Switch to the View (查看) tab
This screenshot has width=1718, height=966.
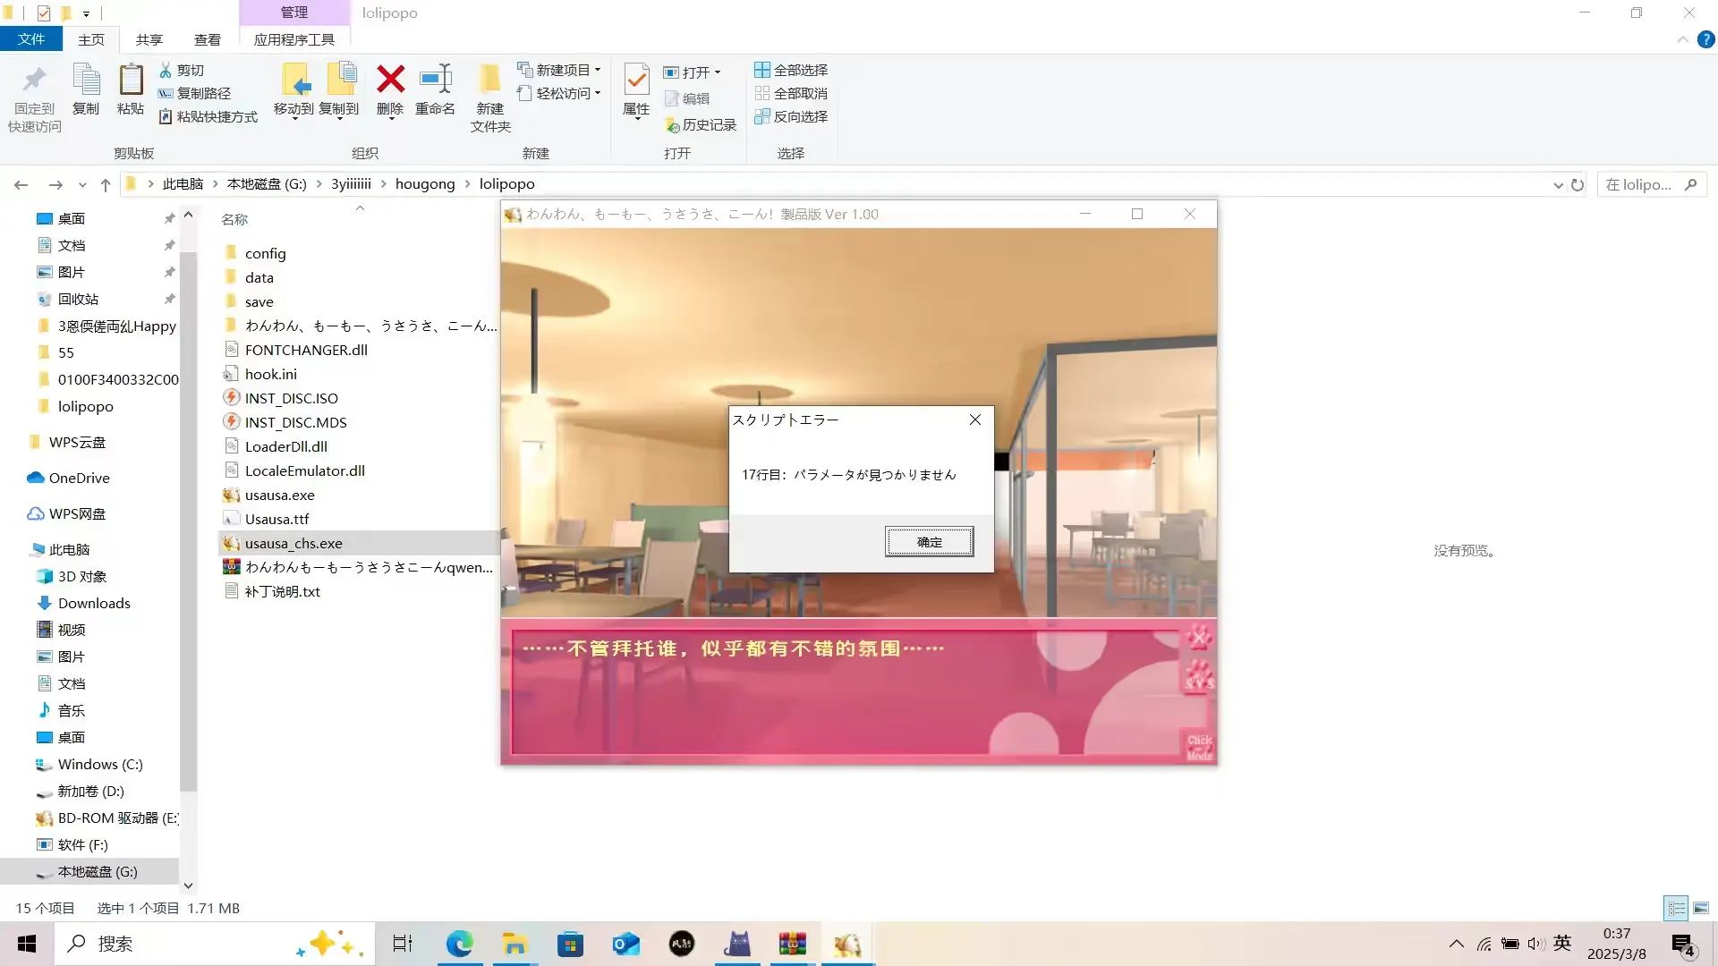pyautogui.click(x=208, y=39)
